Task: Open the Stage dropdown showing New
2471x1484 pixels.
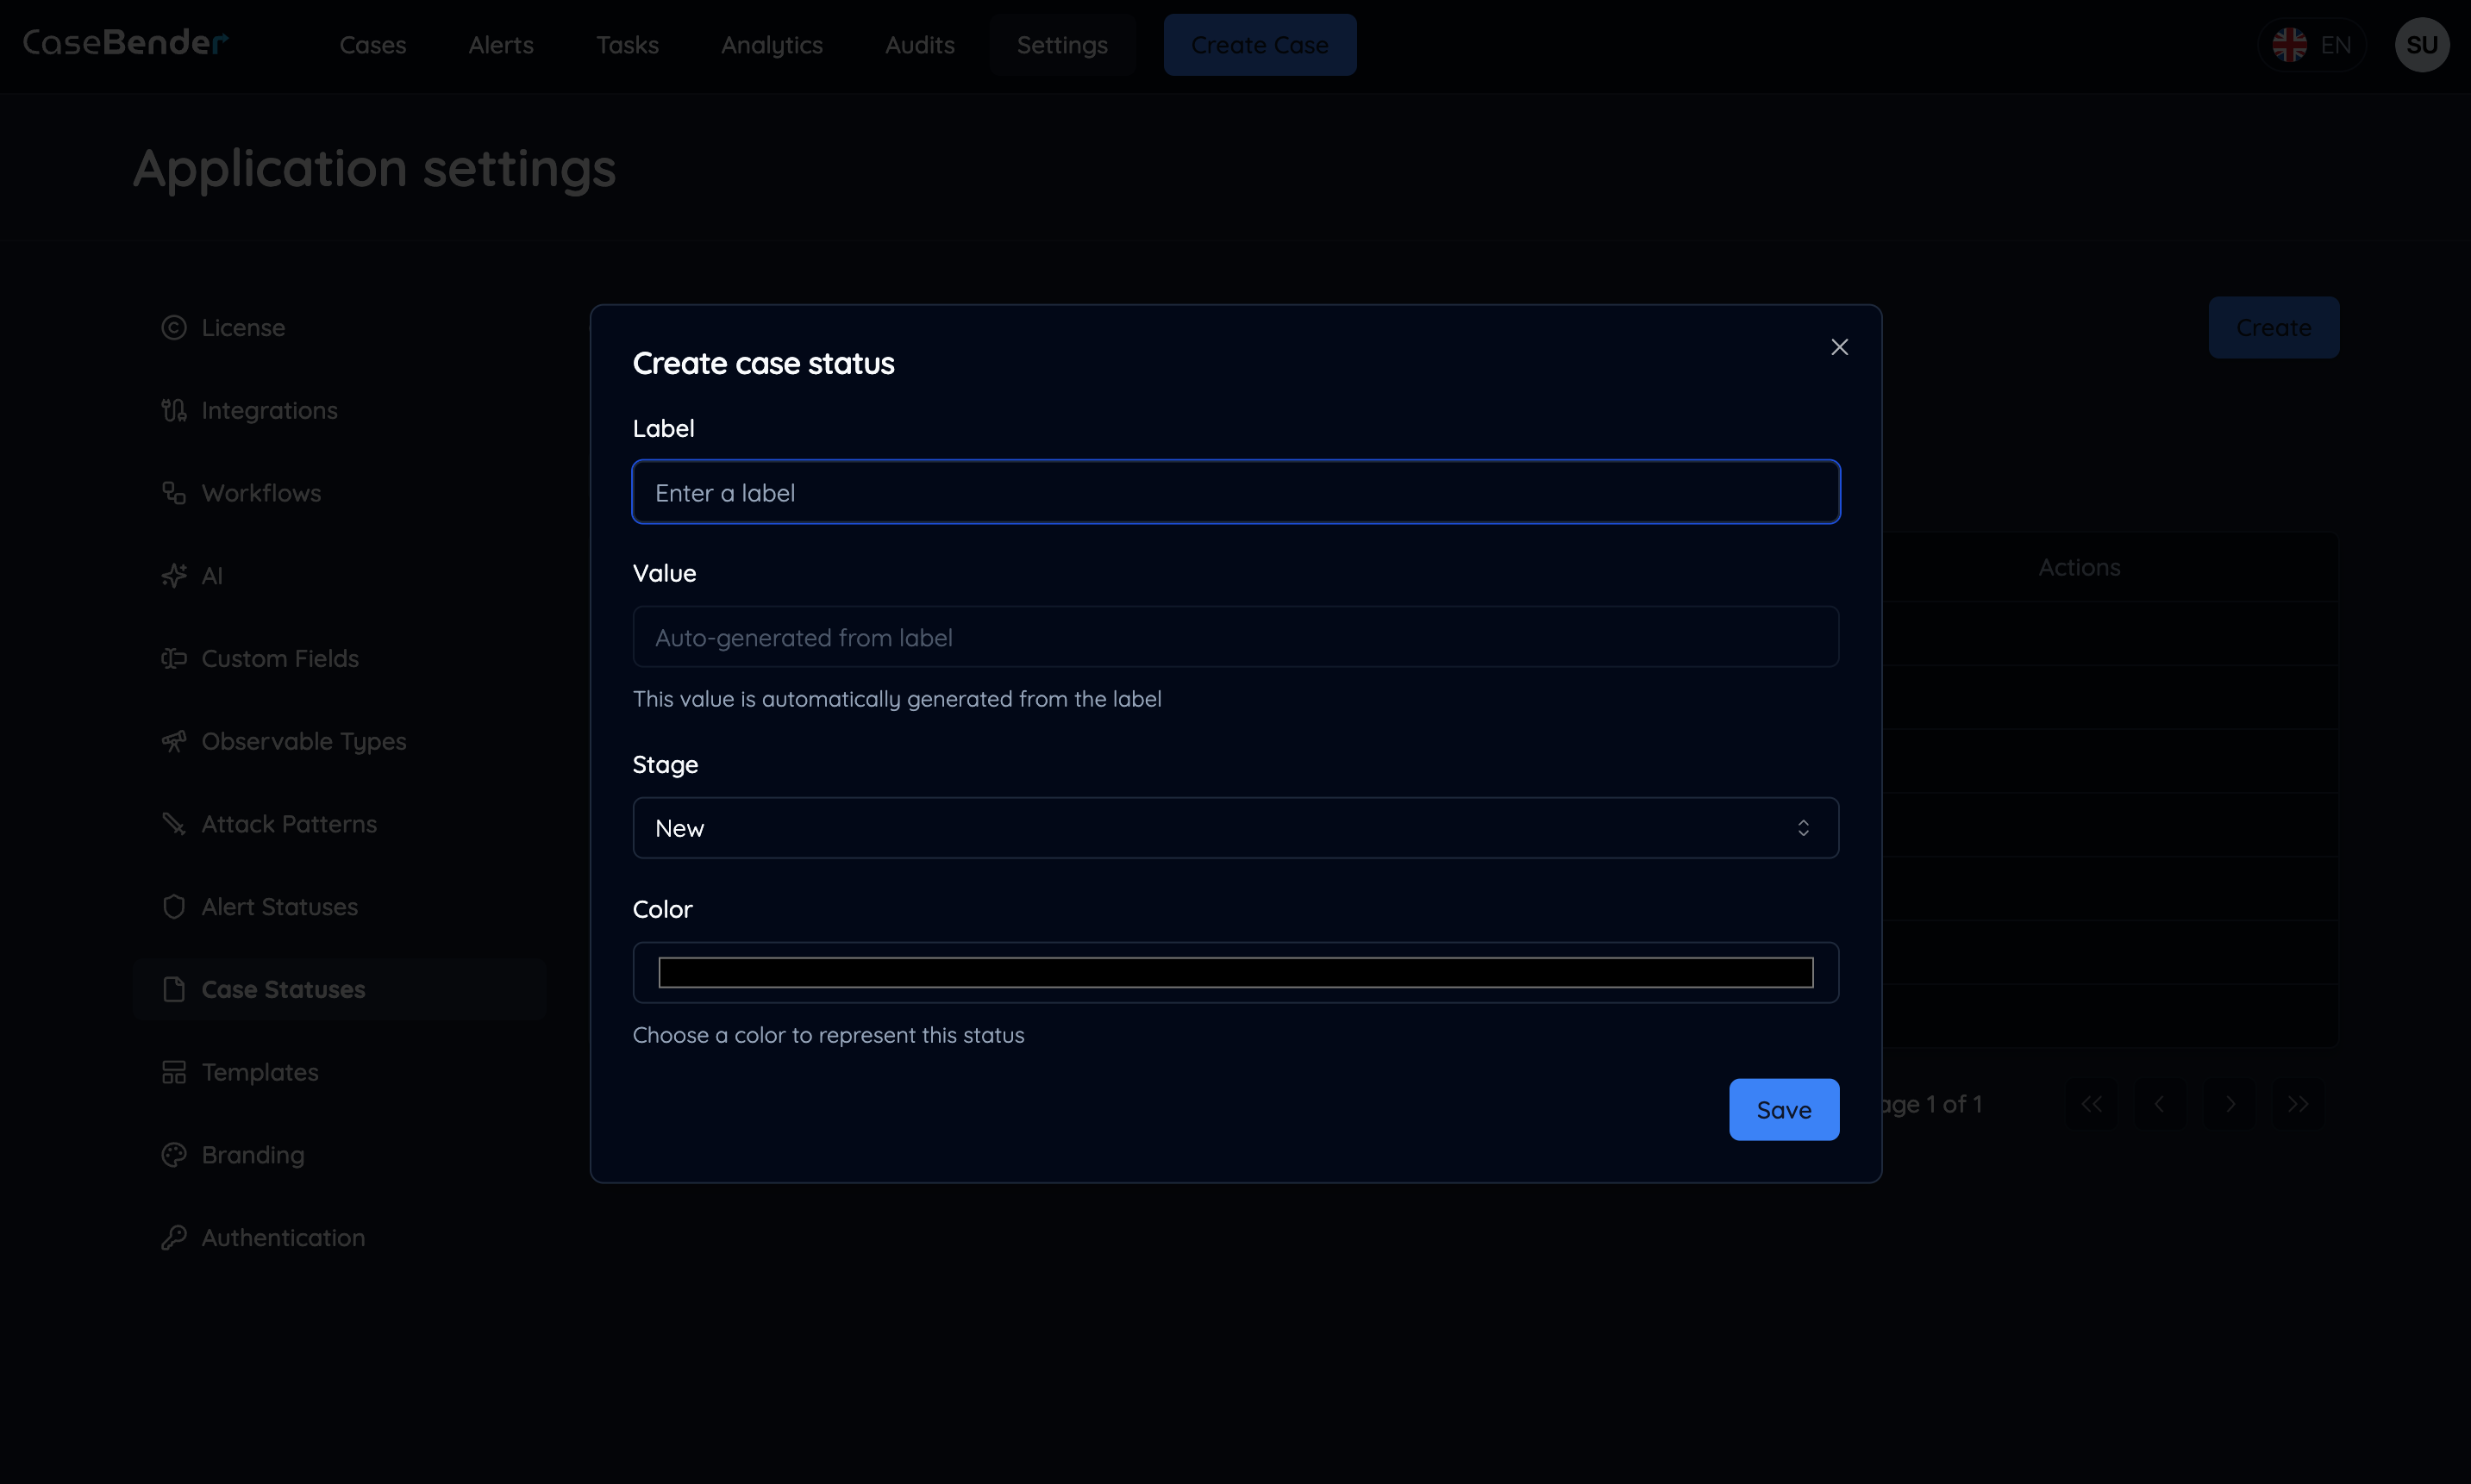Action: 1235,827
